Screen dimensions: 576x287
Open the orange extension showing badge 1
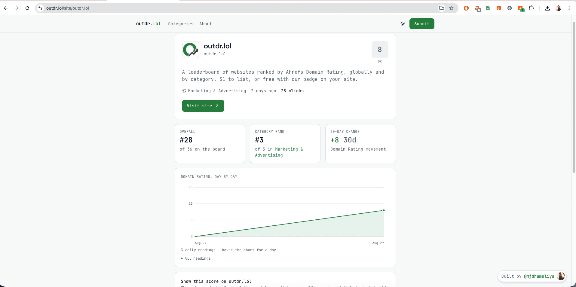point(521,9)
